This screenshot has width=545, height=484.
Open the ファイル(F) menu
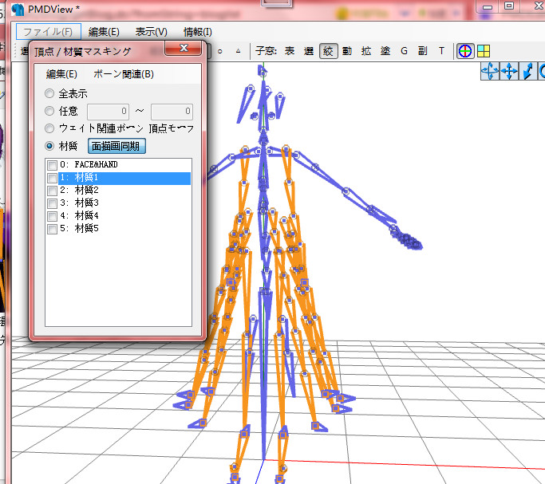(49, 32)
